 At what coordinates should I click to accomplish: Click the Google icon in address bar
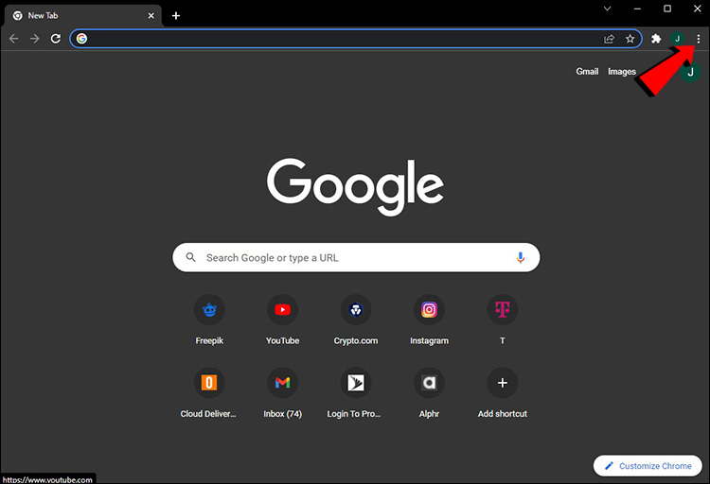[81, 39]
